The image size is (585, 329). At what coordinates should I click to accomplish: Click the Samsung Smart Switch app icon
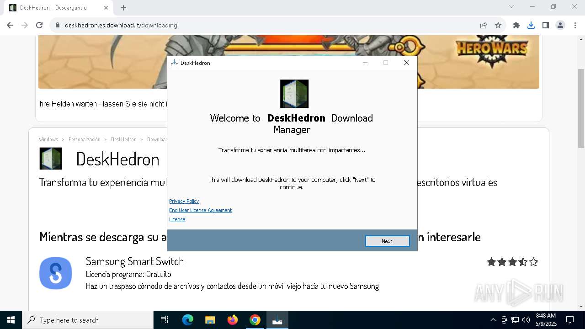[x=56, y=273]
